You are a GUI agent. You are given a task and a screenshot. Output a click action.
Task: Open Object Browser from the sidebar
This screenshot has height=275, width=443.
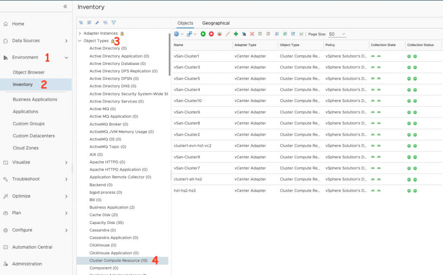click(29, 72)
